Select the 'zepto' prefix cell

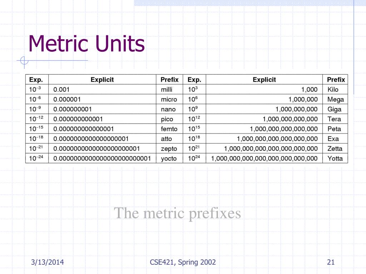(x=169, y=148)
